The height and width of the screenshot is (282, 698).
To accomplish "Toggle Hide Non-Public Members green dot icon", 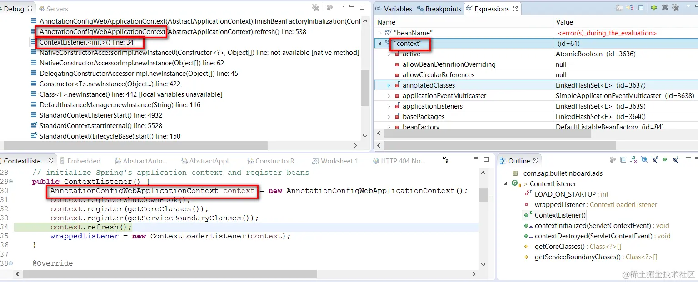I will point(665,160).
